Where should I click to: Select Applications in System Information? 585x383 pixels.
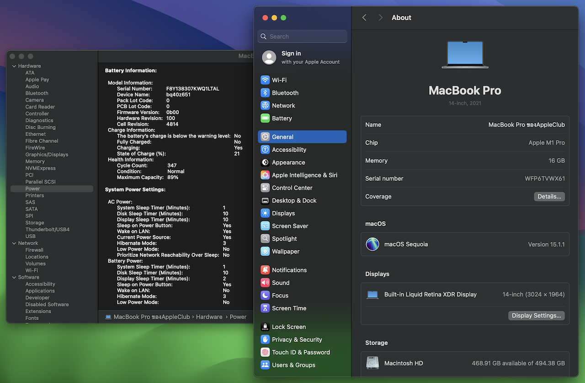pyautogui.click(x=40, y=291)
